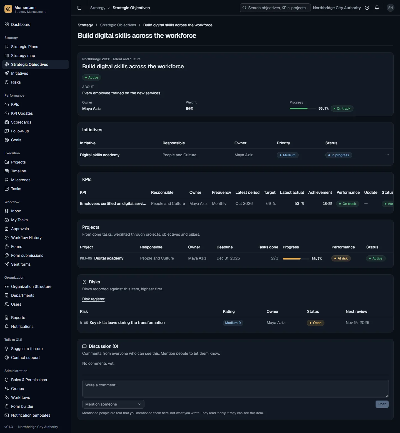Screen dimensions: 400x433
Task: Open the Dashboard sidebar item
Action: 35,24
